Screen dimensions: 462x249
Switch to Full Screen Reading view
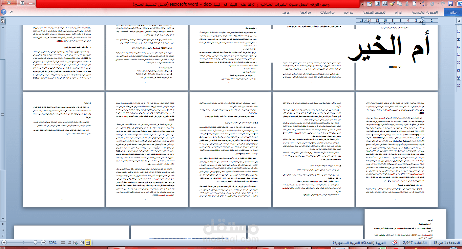point(82,243)
